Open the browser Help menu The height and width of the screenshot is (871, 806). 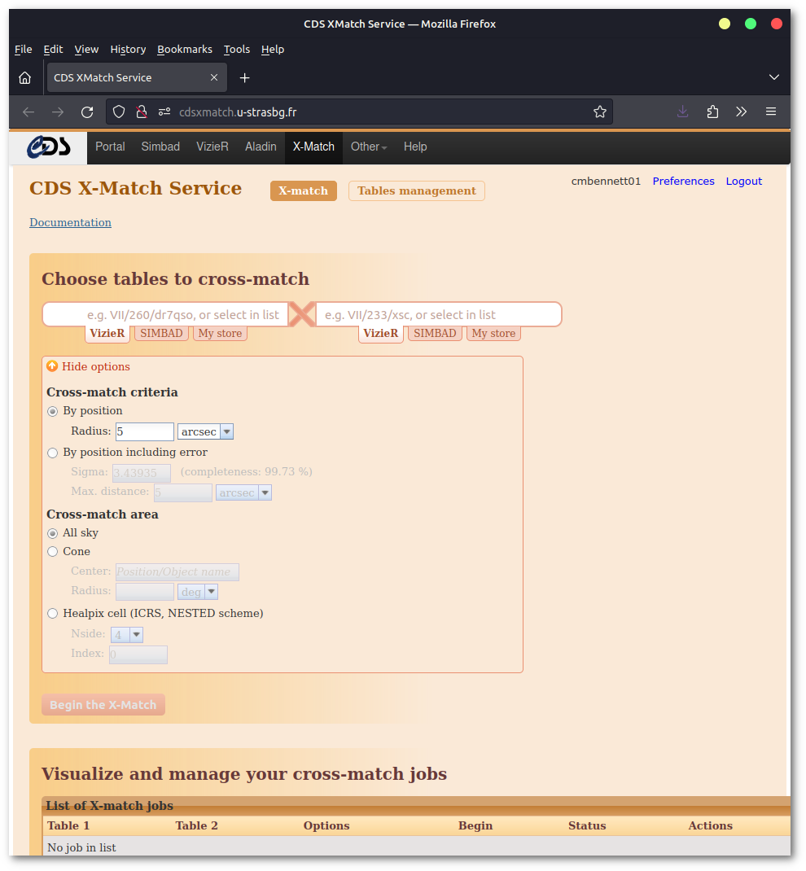(272, 50)
